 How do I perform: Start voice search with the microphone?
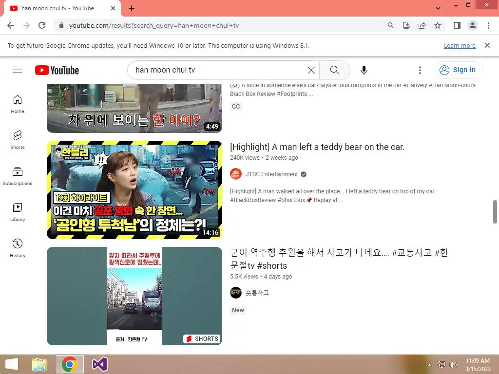[364, 70]
